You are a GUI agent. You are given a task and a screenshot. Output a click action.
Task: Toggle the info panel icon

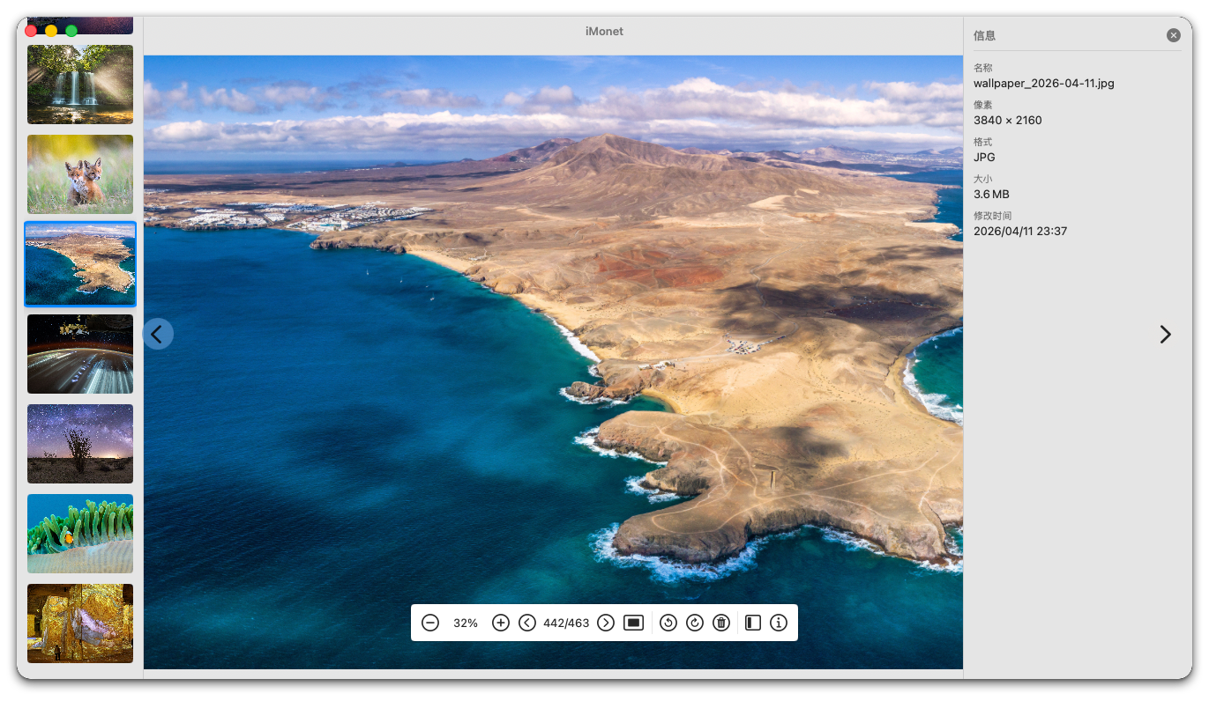[779, 623]
